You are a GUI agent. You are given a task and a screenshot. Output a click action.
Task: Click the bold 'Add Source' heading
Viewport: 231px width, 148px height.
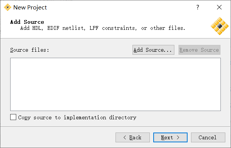coord(27,22)
